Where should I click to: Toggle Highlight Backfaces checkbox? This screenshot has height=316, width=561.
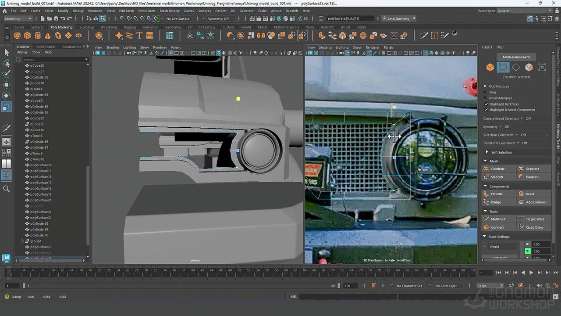coord(486,104)
